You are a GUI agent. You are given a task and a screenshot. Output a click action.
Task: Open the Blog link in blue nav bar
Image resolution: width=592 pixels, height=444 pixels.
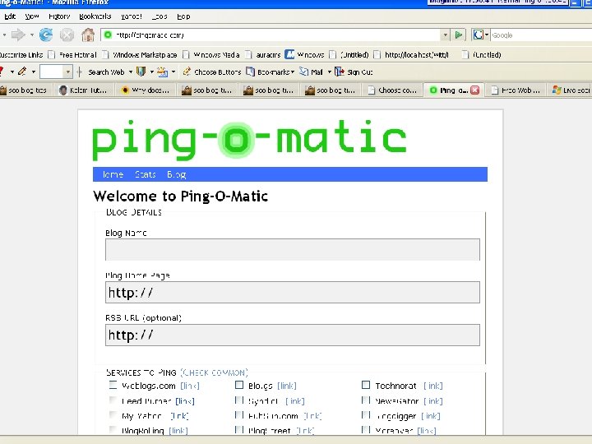(176, 174)
